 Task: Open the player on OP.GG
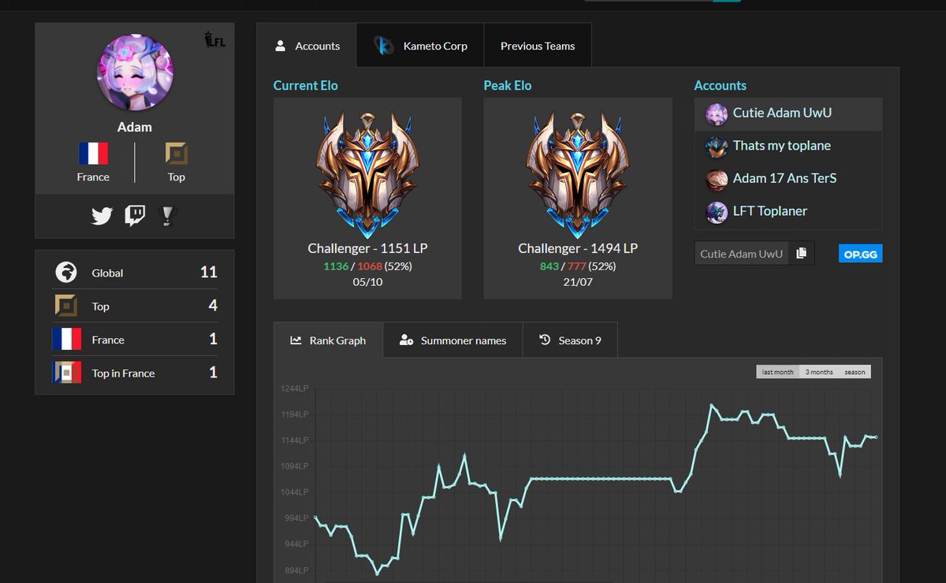(x=859, y=253)
